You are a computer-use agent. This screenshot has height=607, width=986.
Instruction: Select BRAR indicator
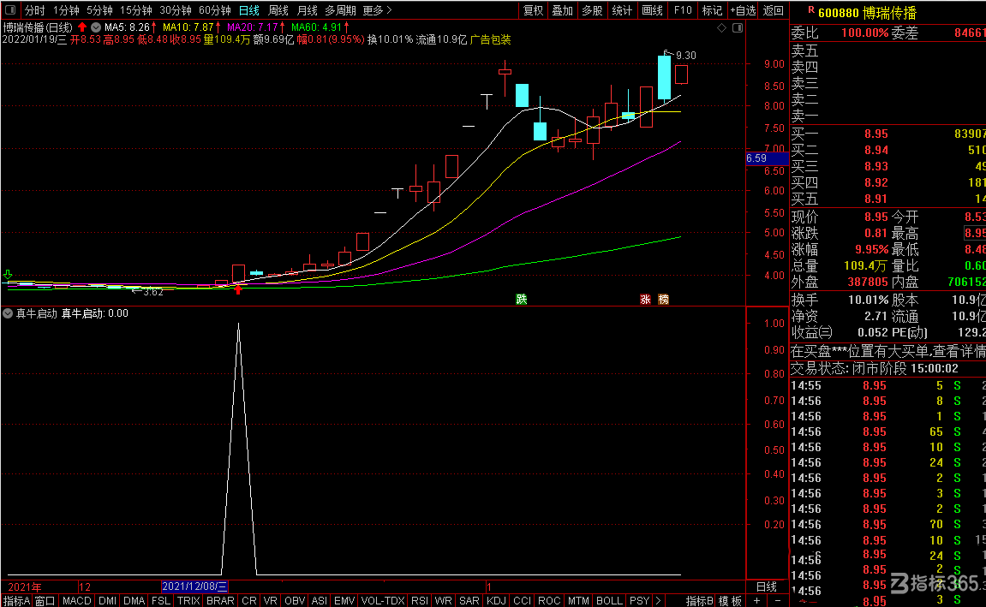[x=220, y=601]
